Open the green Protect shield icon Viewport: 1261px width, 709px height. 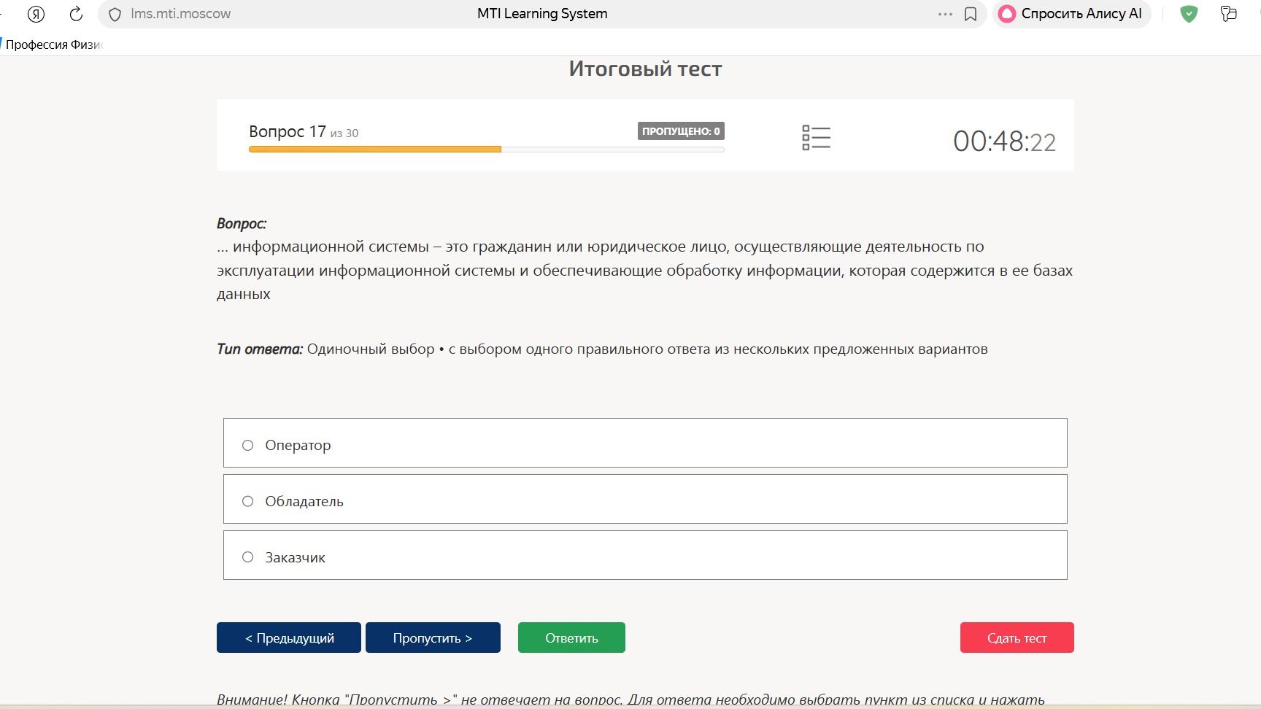[x=1189, y=14]
